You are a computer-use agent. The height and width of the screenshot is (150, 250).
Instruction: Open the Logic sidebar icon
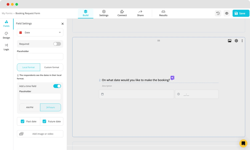[6, 47]
